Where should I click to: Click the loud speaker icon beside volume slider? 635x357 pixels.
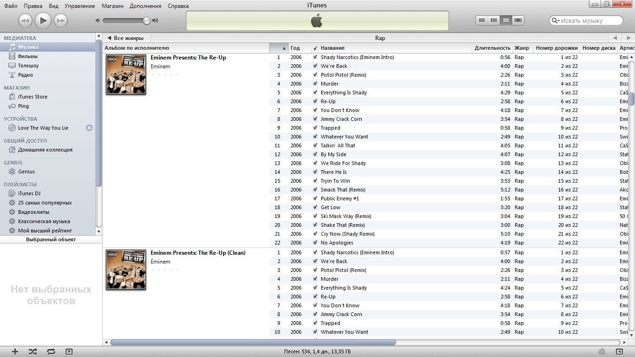pos(155,20)
